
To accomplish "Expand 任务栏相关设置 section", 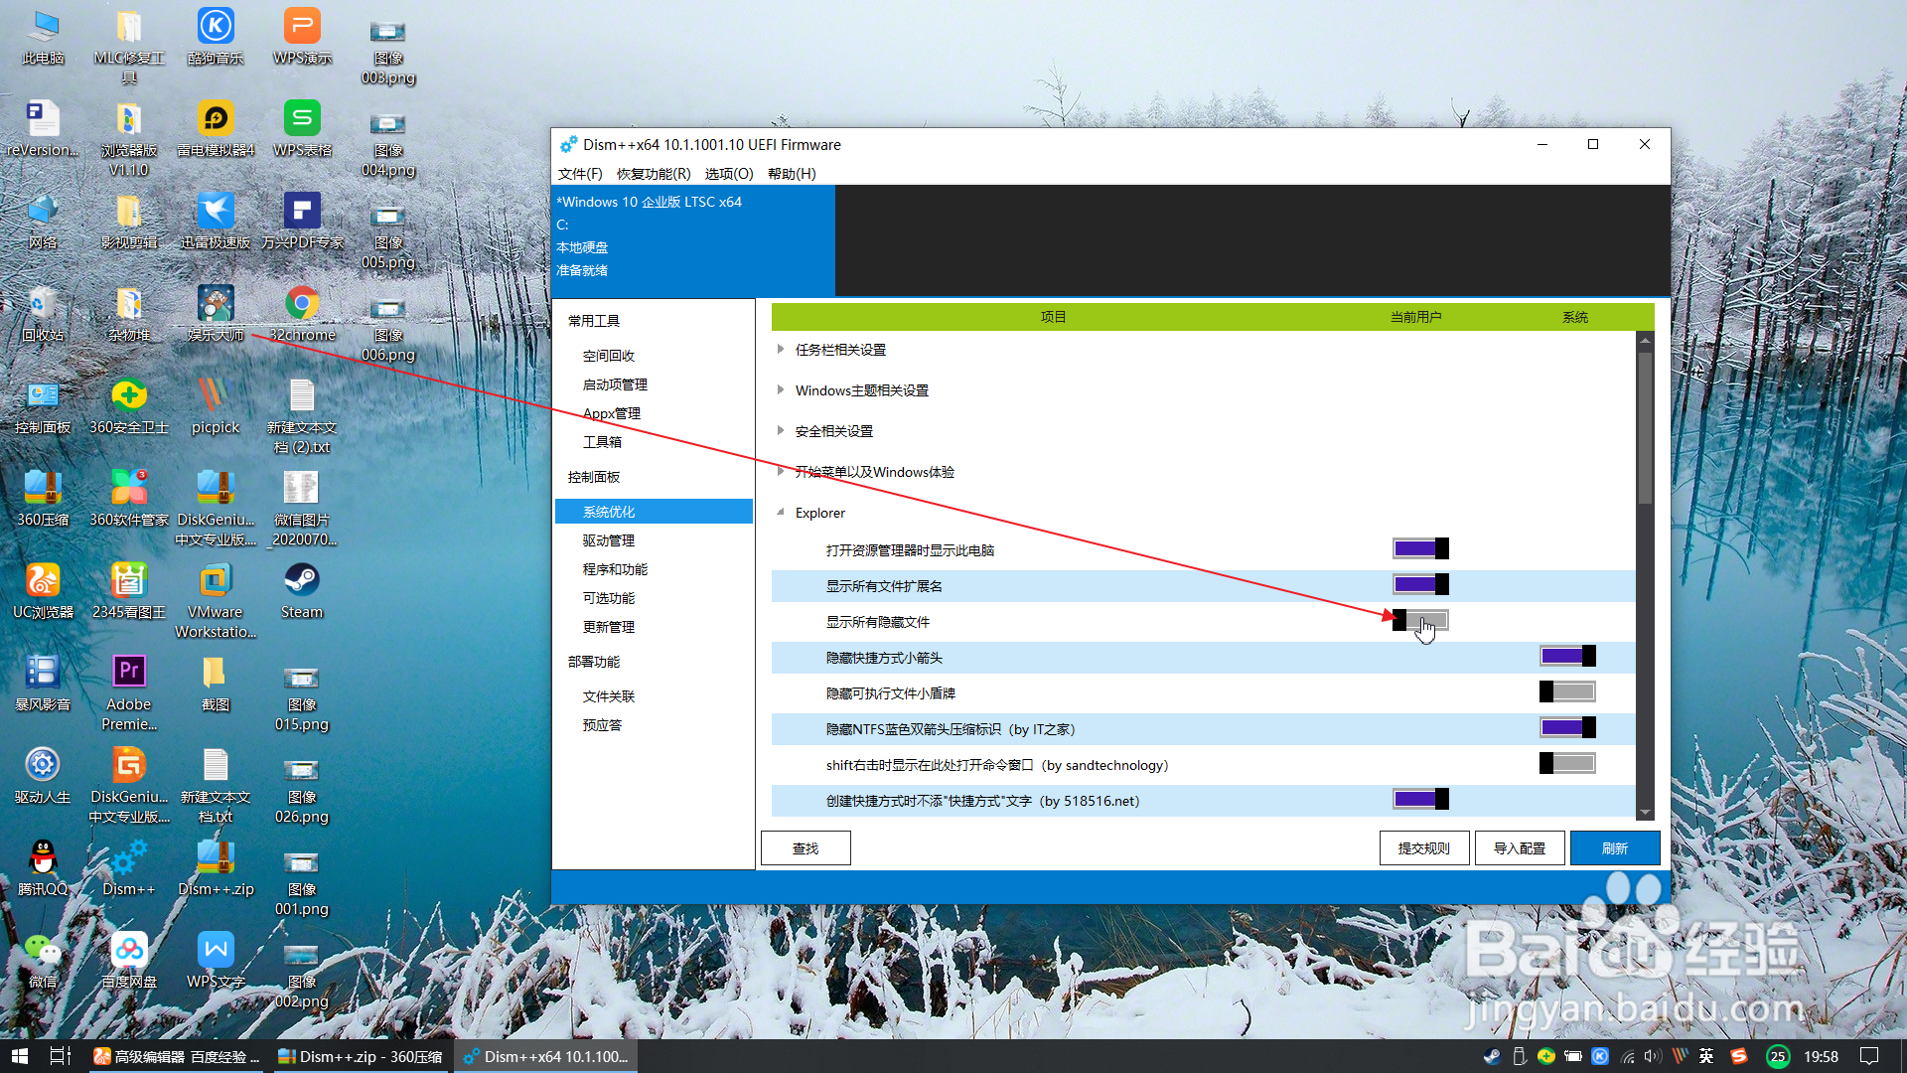I will (x=781, y=349).
